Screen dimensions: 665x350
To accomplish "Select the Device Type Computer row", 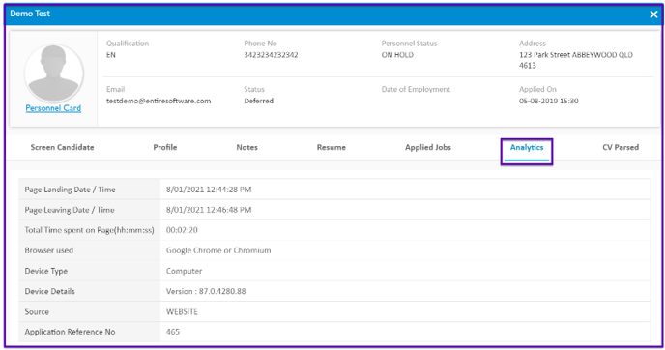I will tap(334, 271).
